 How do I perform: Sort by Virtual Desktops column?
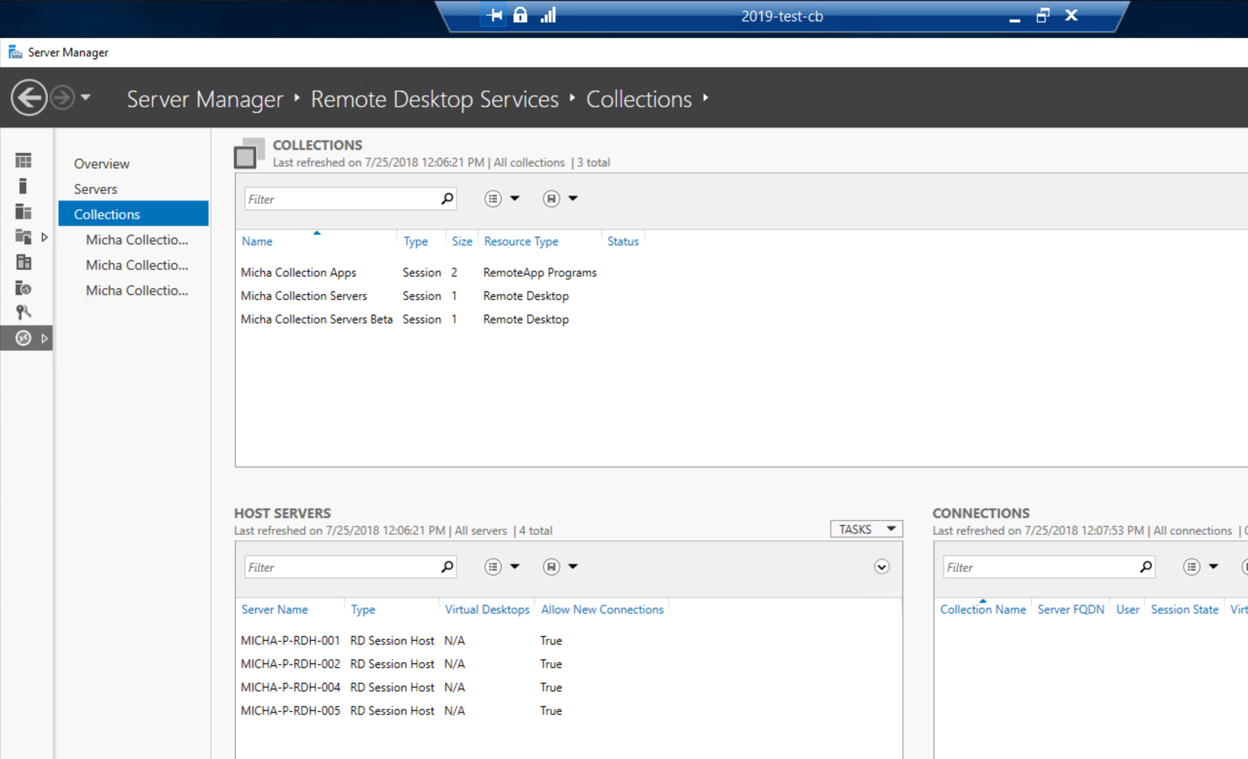pos(487,610)
